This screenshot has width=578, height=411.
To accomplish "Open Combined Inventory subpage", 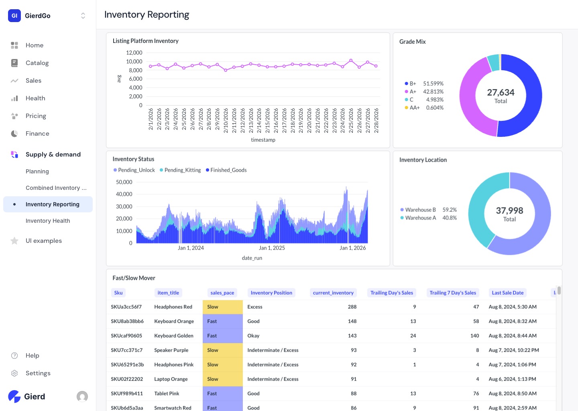I will tap(56, 188).
